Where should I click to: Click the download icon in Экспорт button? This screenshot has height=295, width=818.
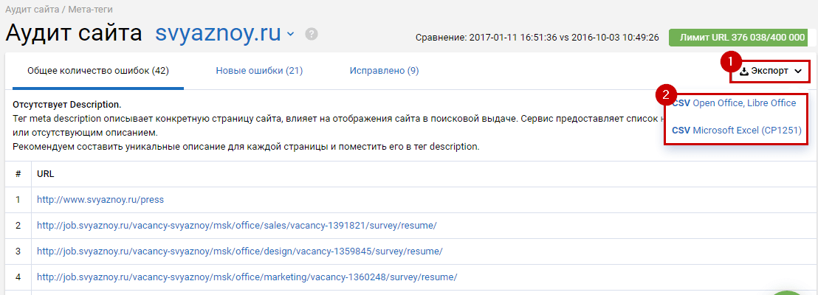click(x=744, y=72)
